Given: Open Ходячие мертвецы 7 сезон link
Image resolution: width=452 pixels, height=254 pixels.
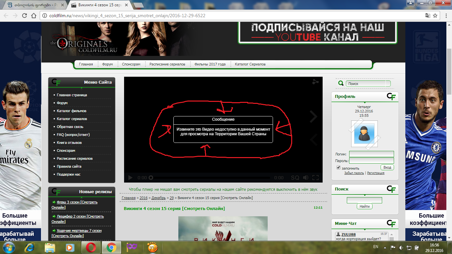Looking at the screenshot, I should point(77,233).
